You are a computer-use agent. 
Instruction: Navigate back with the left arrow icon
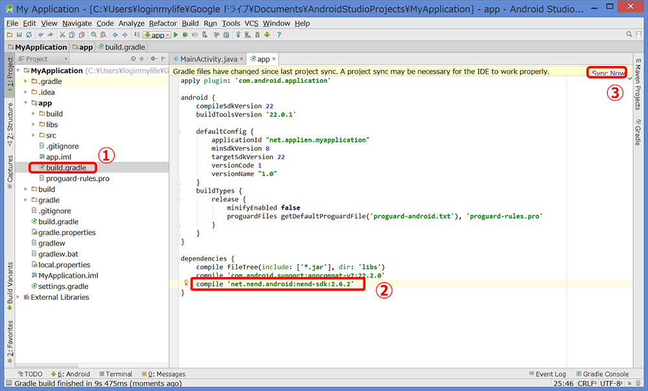click(x=115, y=35)
